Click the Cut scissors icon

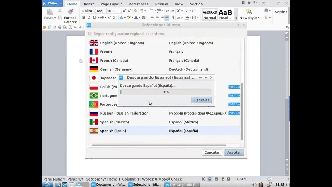pyautogui.click(x=60, y=11)
